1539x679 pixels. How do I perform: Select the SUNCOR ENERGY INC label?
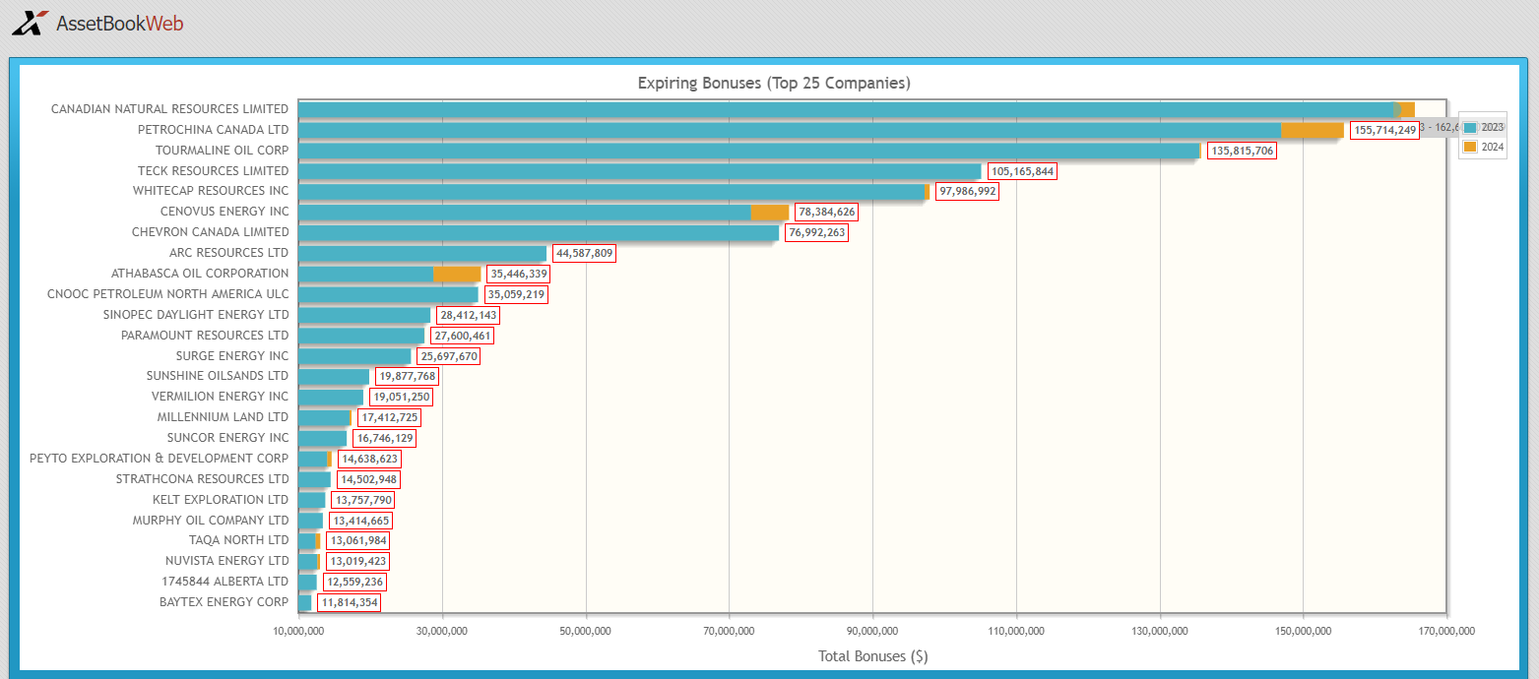(x=228, y=438)
